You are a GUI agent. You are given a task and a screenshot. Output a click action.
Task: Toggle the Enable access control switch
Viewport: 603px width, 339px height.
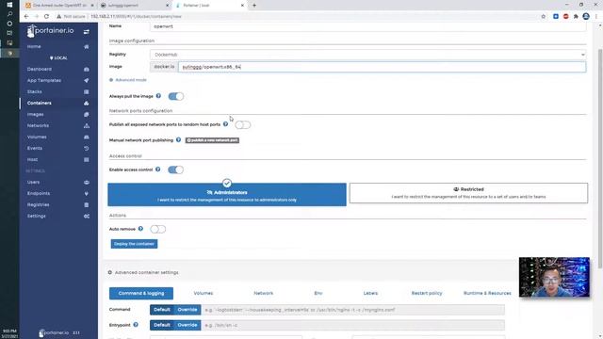(176, 169)
